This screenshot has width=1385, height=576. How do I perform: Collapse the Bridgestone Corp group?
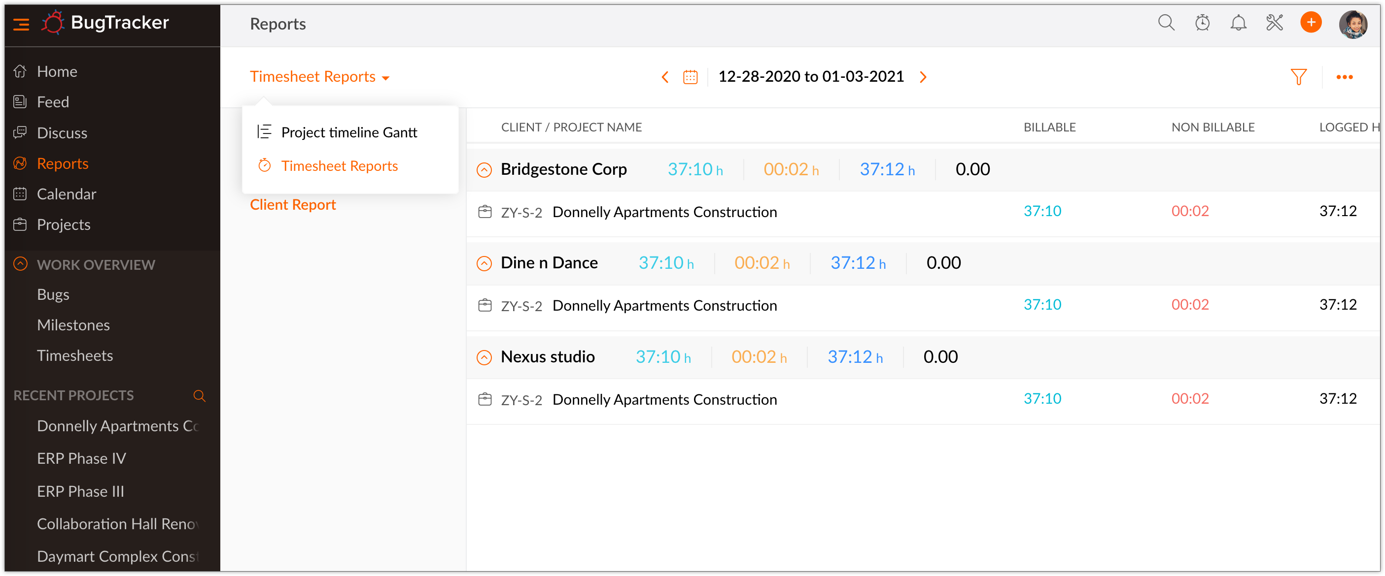(x=484, y=170)
